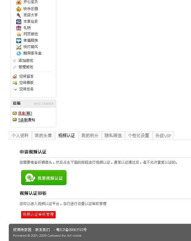
Task: Open the 5条新通知 notifications link
Action: [x=27, y=120]
